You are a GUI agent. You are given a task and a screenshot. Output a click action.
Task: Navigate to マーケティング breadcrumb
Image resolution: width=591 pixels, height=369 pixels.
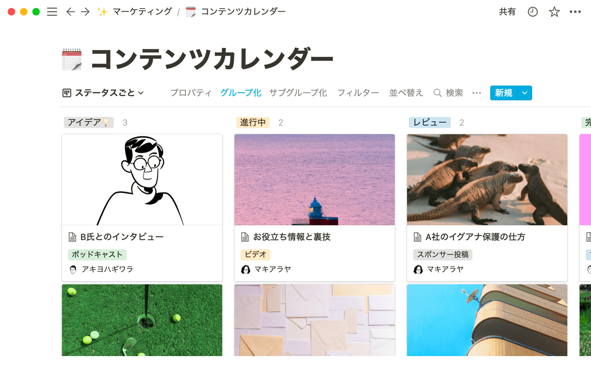point(142,12)
